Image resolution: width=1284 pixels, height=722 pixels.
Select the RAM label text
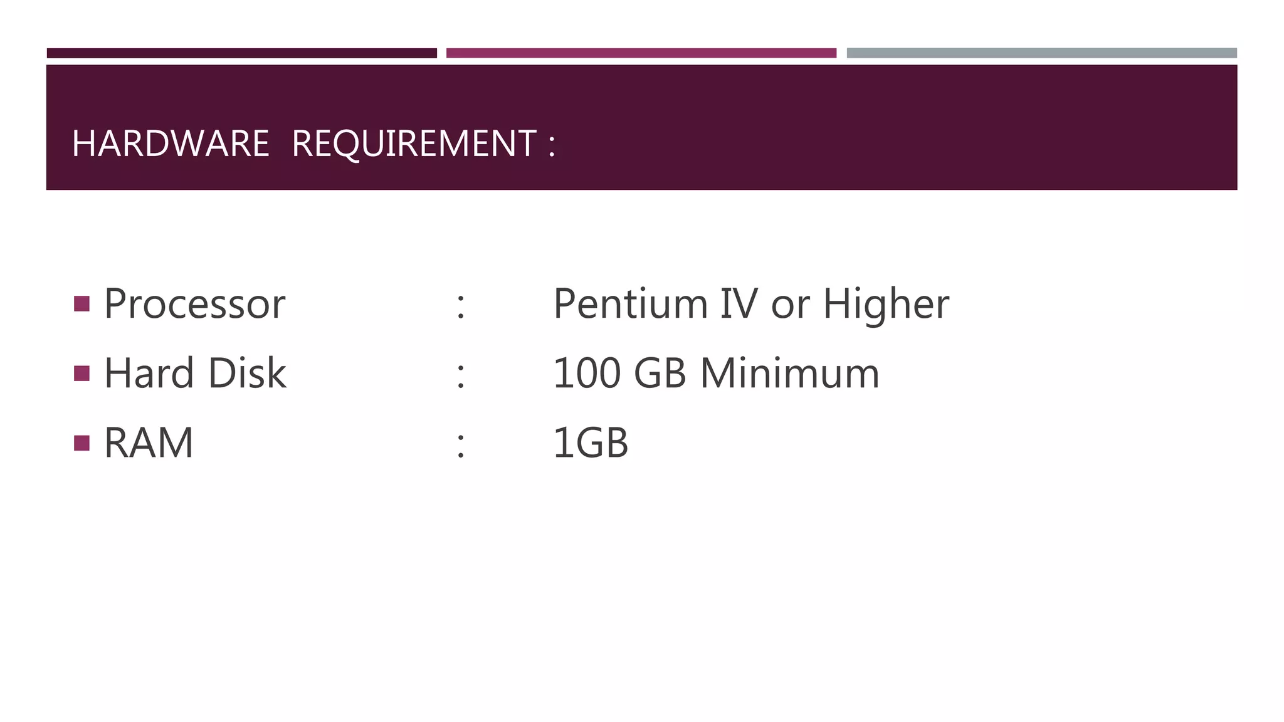[x=149, y=443]
